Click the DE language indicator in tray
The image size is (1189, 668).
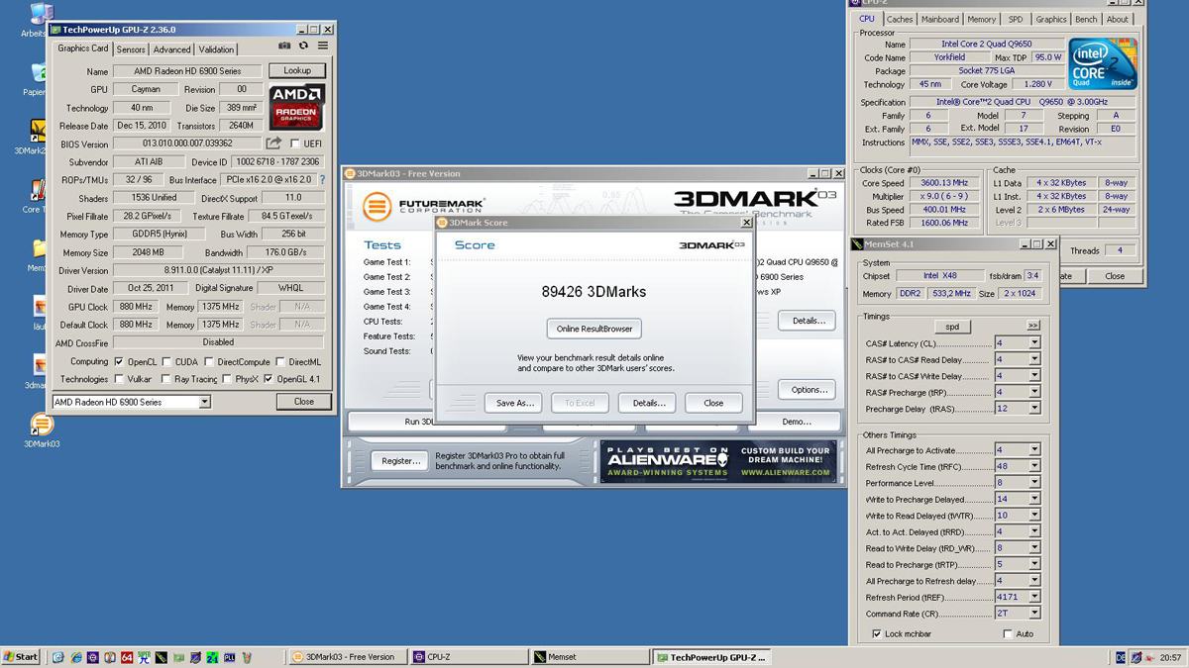pos(1120,657)
